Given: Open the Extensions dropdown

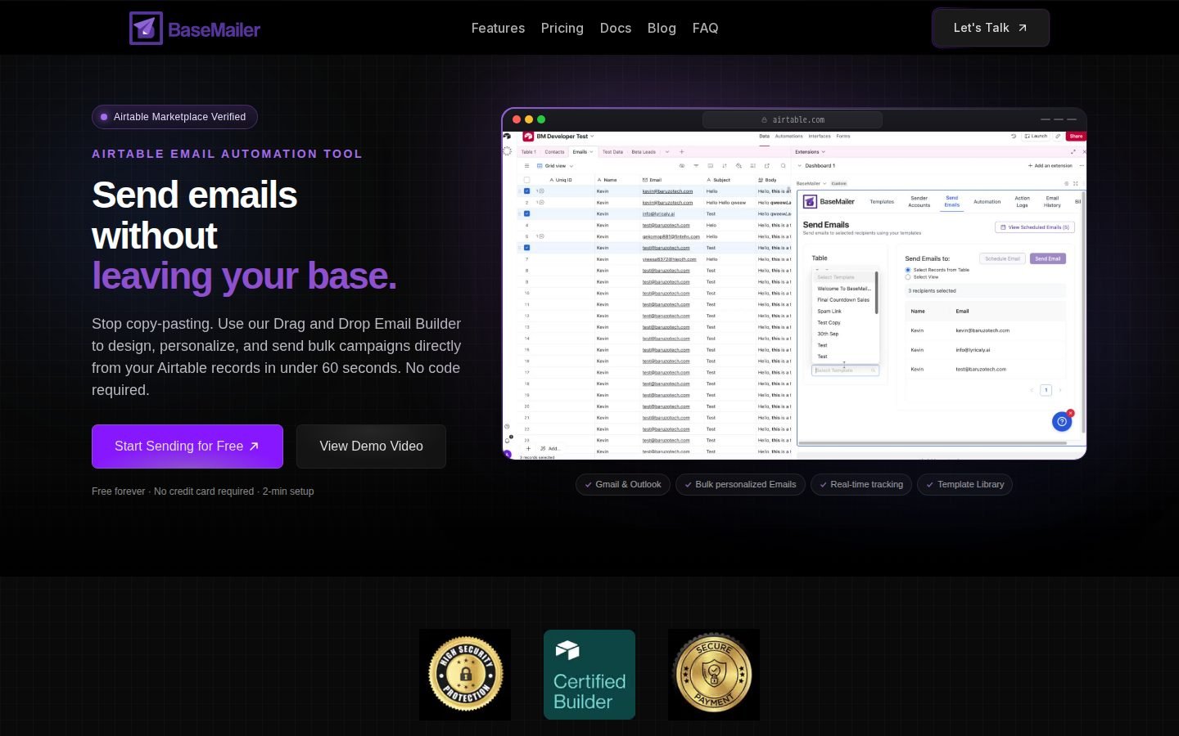Looking at the screenshot, I should coord(811,152).
